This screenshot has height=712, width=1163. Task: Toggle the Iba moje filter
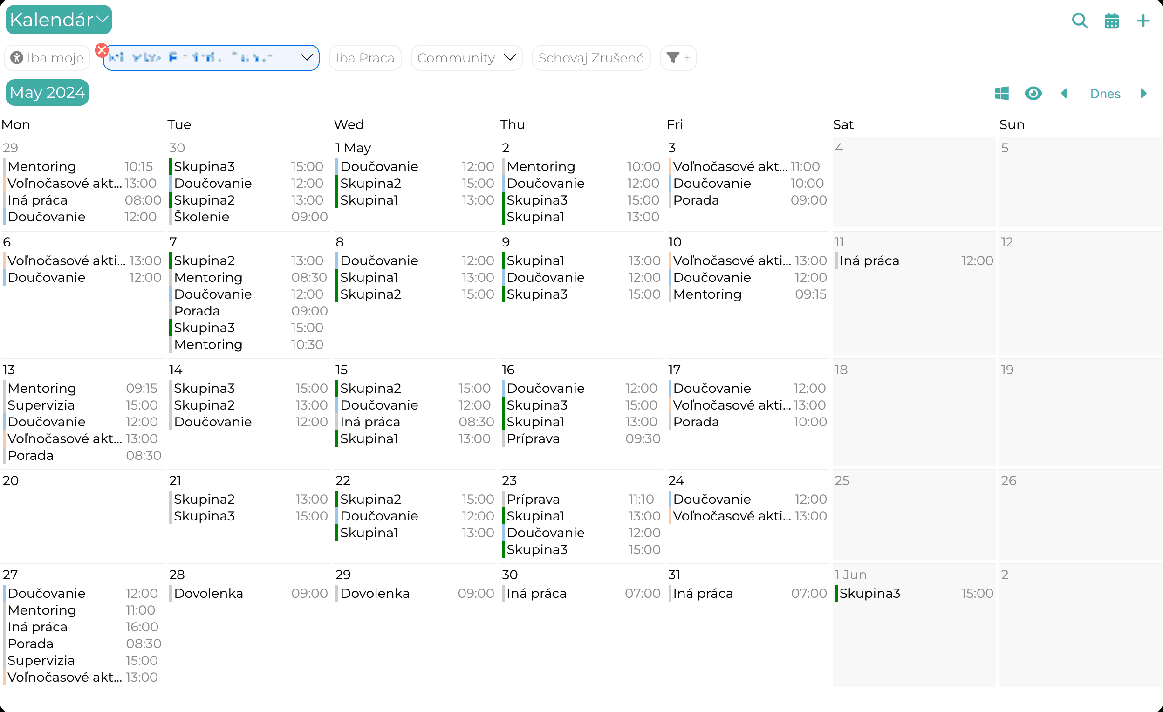(x=47, y=58)
